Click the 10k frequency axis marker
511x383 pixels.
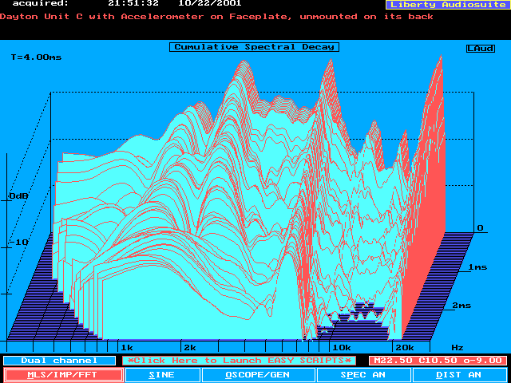[342, 348]
